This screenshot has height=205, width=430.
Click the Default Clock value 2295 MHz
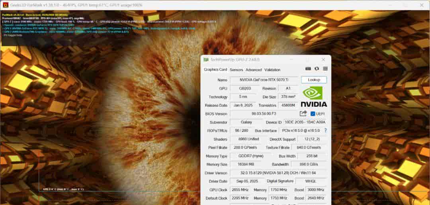[x=240, y=198]
